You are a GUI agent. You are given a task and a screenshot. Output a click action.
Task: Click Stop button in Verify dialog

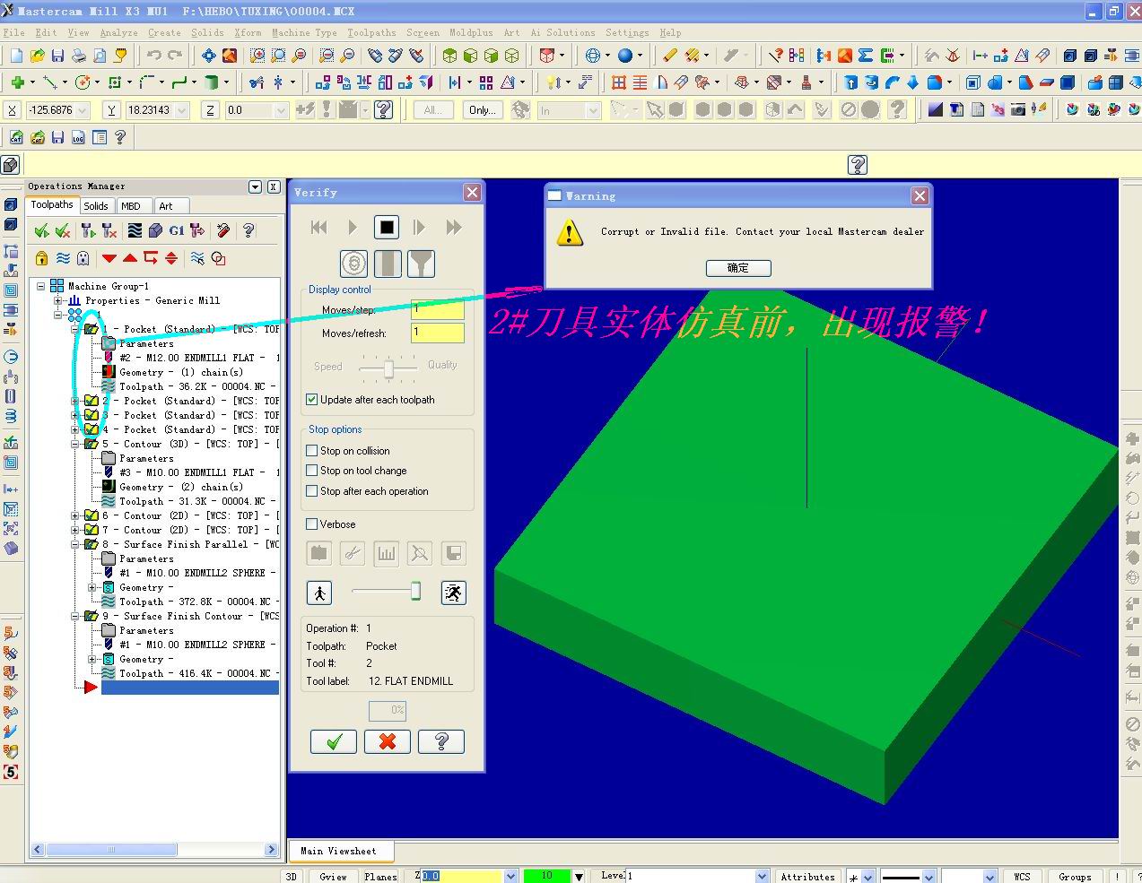[387, 228]
